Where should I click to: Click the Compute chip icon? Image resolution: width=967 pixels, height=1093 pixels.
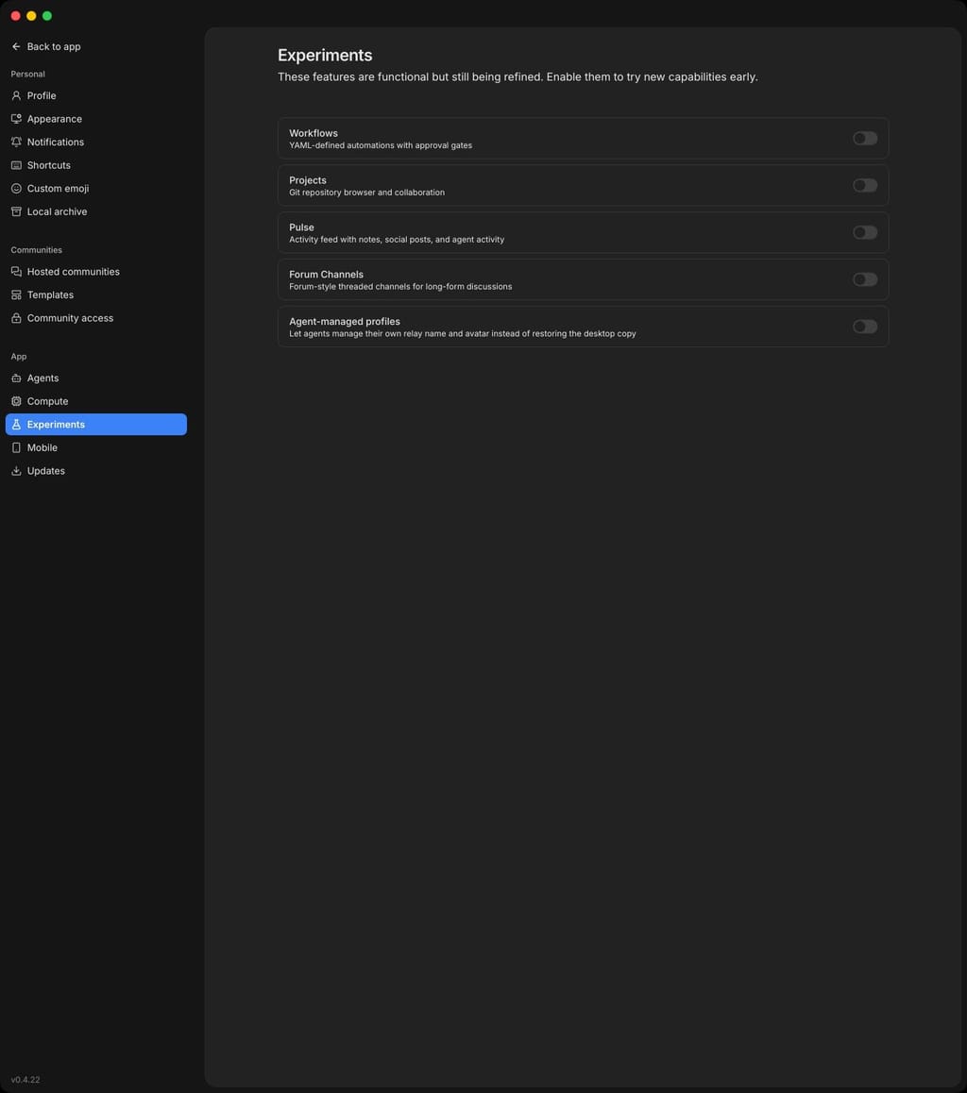(16, 401)
